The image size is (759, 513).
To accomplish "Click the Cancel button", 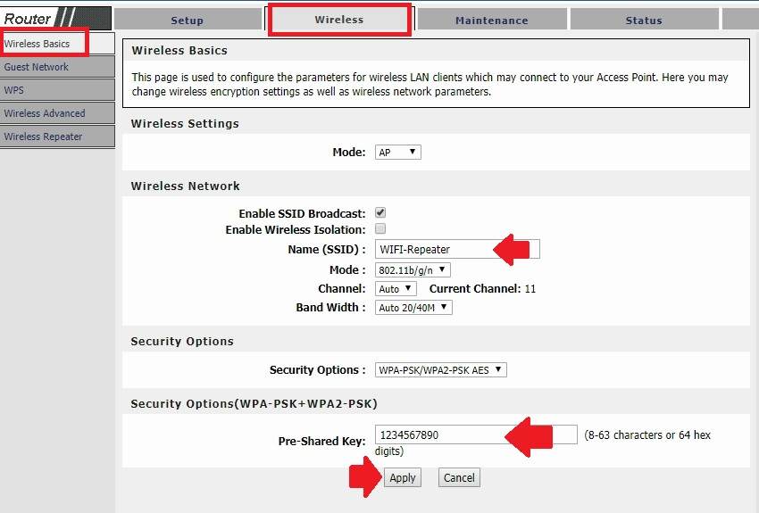I will click(459, 477).
